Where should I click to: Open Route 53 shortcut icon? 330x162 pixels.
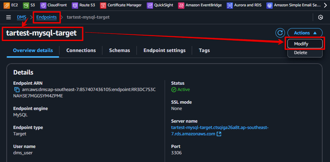click(x=75, y=5)
